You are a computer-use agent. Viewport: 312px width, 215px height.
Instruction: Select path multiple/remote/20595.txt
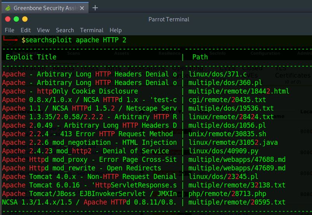pos(237,202)
